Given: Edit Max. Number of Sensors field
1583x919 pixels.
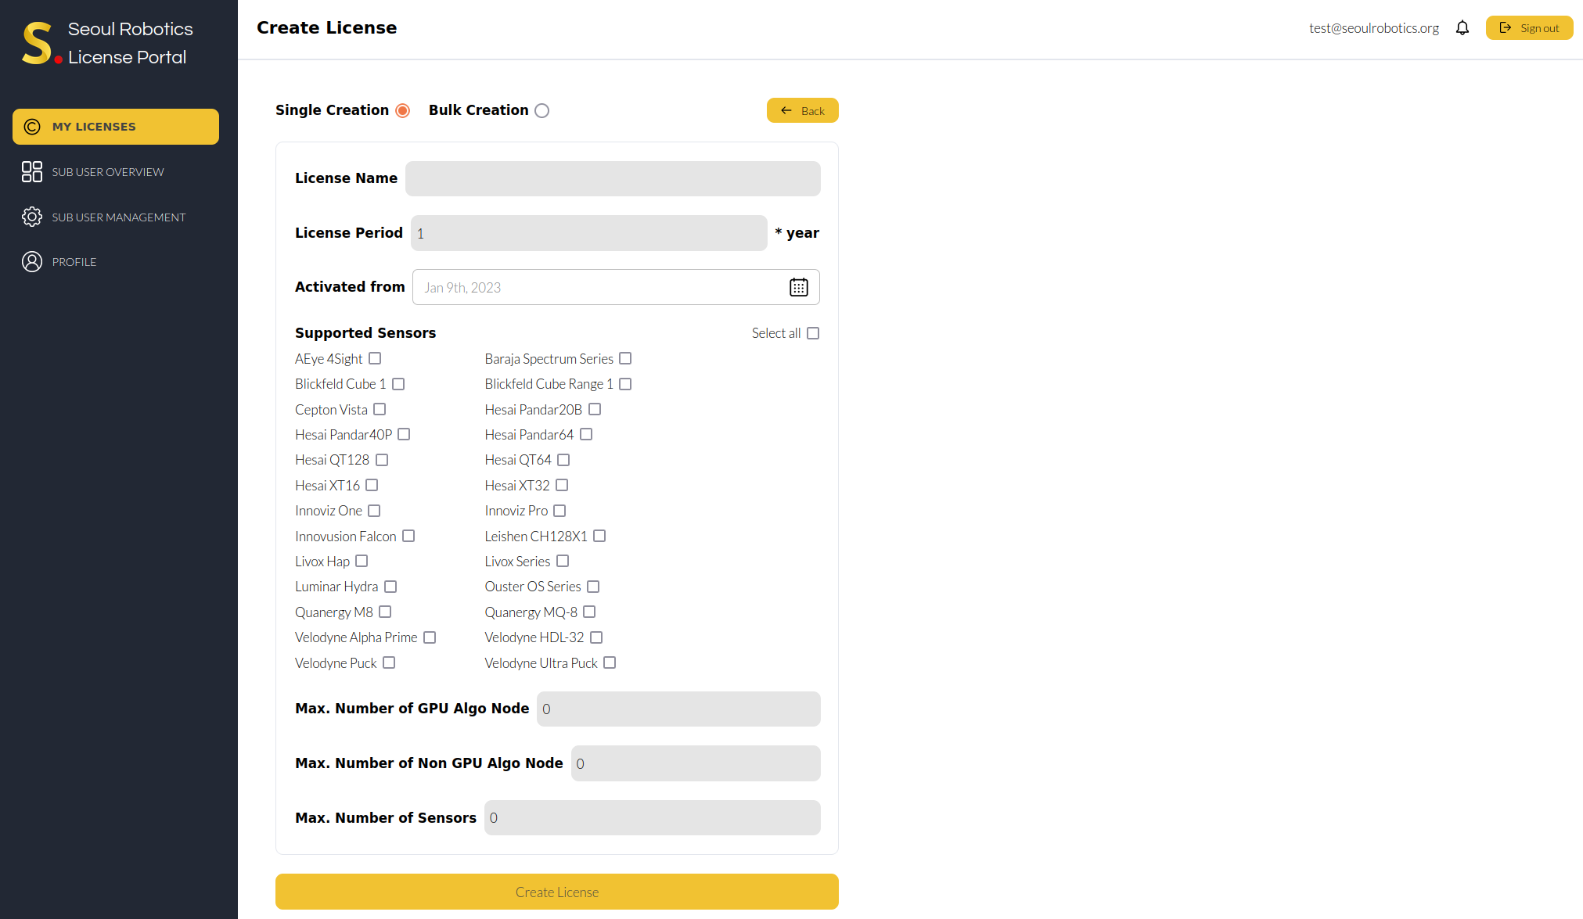Looking at the screenshot, I should point(652,817).
